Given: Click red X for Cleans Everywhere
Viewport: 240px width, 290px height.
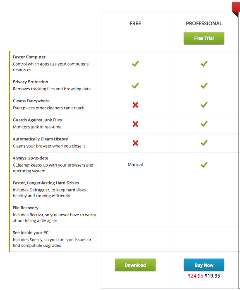Looking at the screenshot, I should point(135,105).
